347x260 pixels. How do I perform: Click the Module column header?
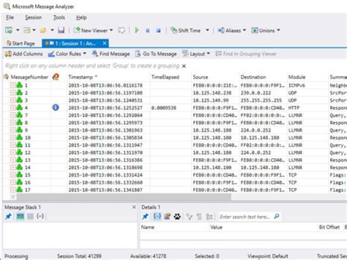click(x=297, y=77)
